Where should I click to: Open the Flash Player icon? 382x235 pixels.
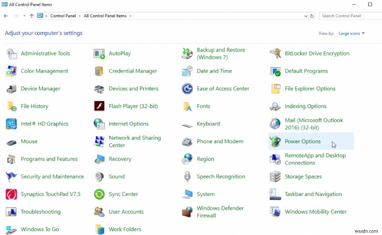(x=99, y=106)
